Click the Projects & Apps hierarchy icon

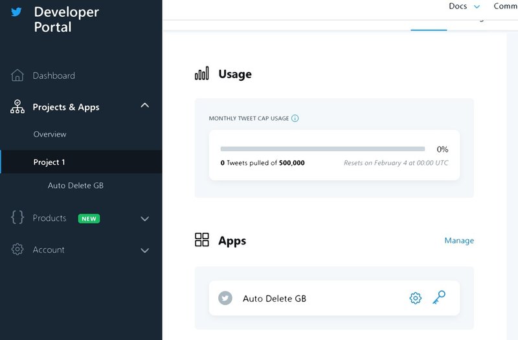(x=17, y=107)
